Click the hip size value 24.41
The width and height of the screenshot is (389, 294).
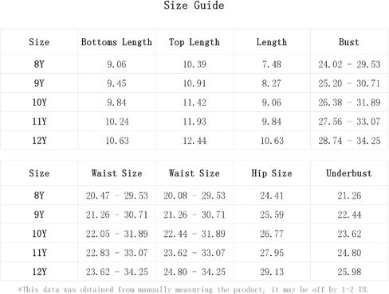click(272, 195)
